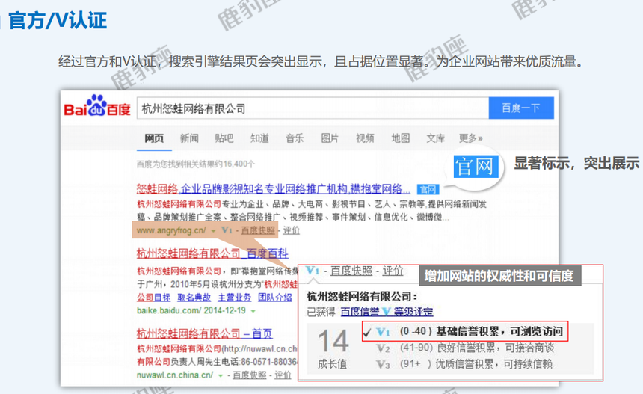Click the V3 icon in the level list

tap(383, 364)
